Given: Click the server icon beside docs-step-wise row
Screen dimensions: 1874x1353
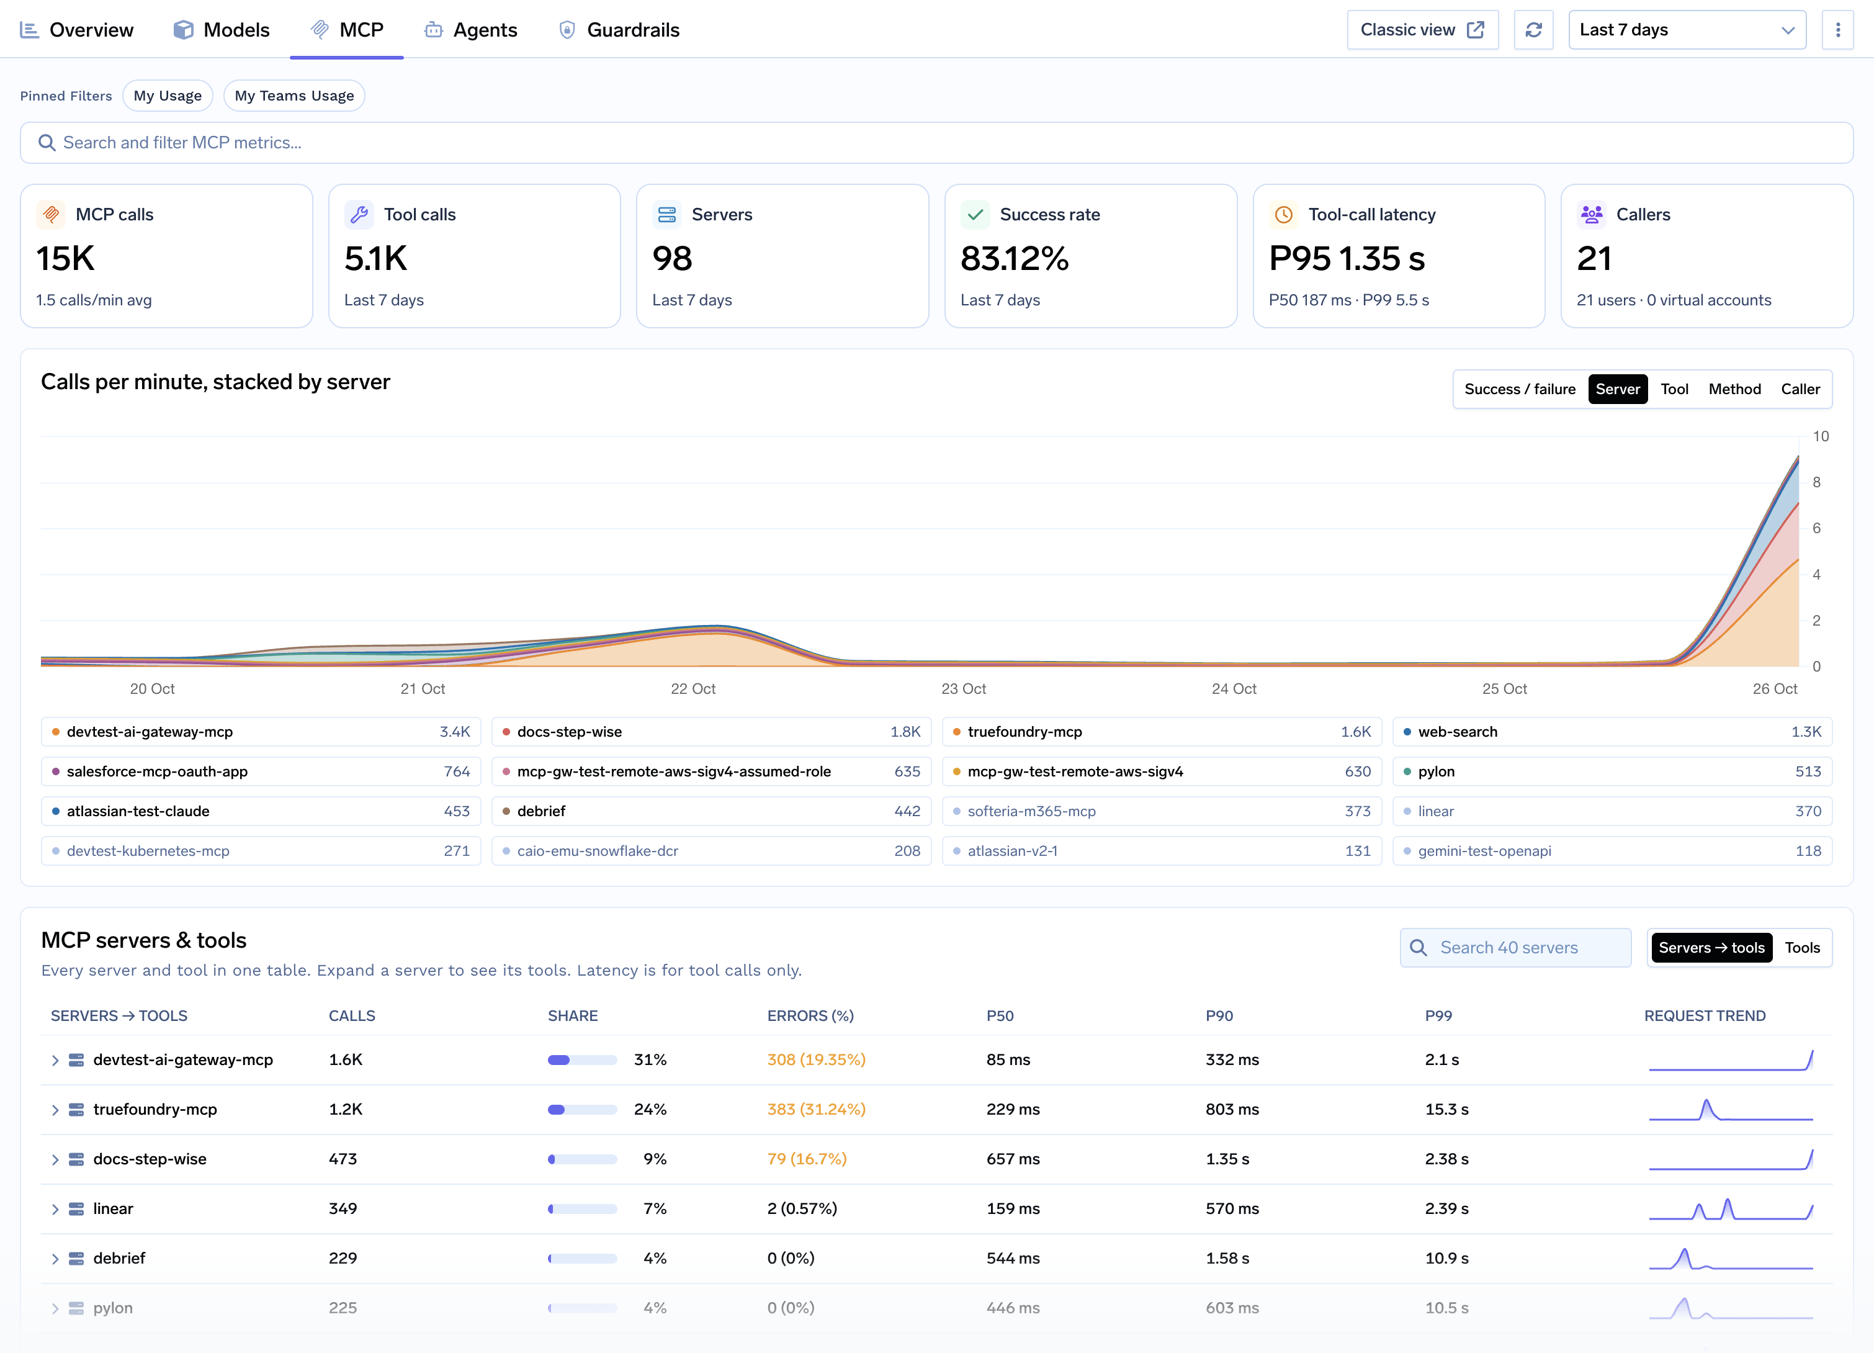Looking at the screenshot, I should click(76, 1159).
